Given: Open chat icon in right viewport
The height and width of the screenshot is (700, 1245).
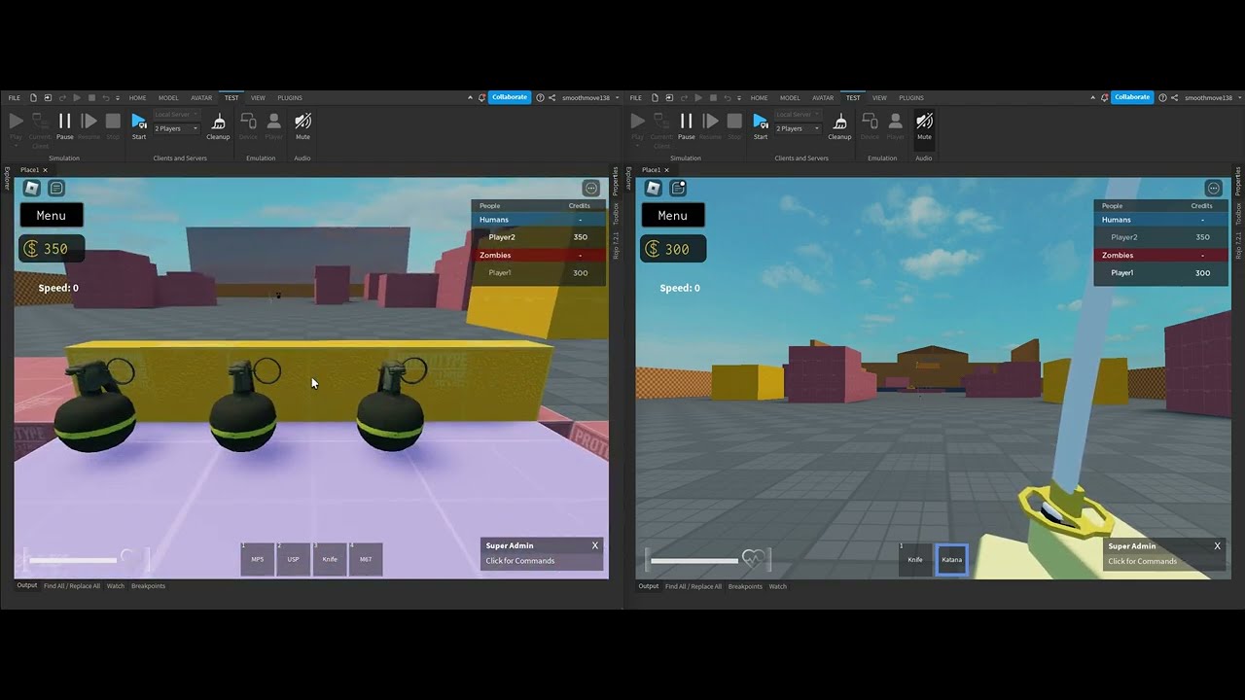Looking at the screenshot, I should coord(678,188).
